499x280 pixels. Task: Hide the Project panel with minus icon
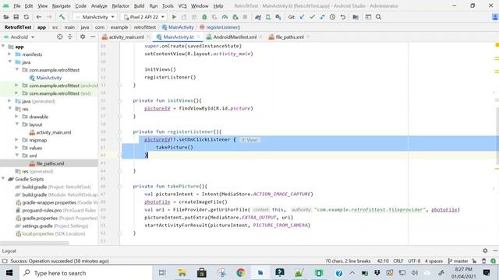tap(93, 37)
